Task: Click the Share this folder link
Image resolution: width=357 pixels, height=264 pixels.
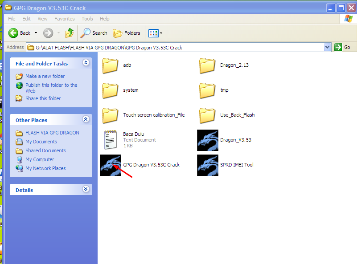Action: click(43, 98)
